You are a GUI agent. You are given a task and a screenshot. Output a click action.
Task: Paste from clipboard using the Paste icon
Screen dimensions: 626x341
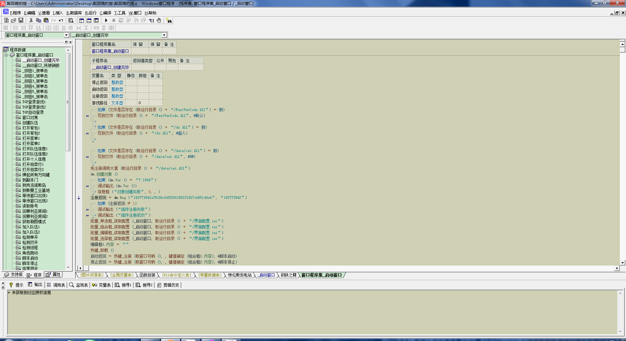tap(46, 20)
